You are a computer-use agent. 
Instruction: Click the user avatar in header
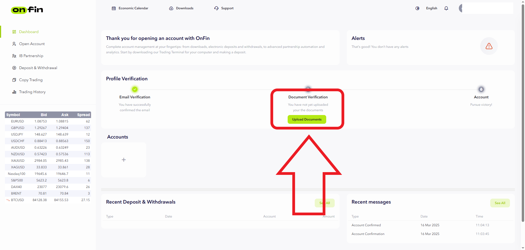461,8
